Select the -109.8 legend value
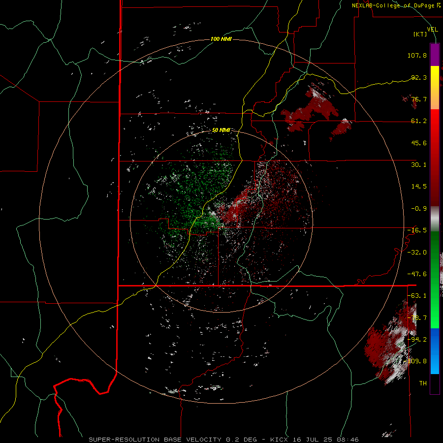This screenshot has height=443, width=443. (x=415, y=361)
